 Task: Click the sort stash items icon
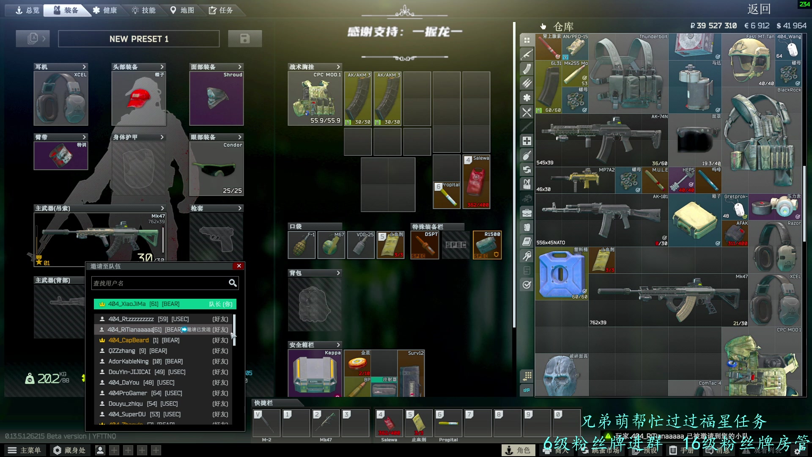pos(527,376)
